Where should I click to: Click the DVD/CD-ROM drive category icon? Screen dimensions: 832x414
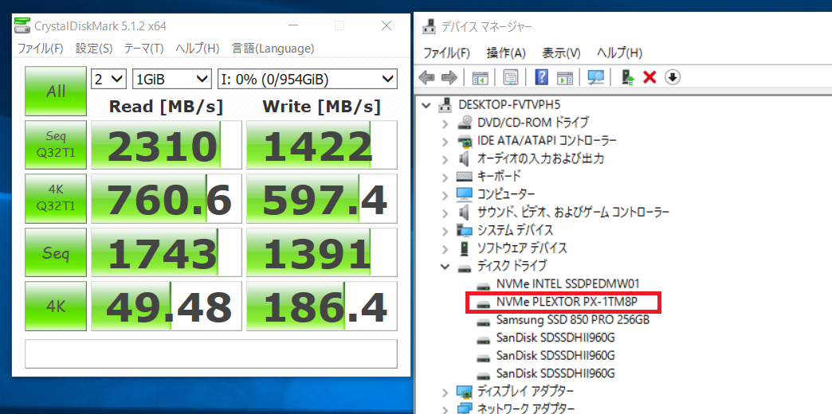pos(464,123)
